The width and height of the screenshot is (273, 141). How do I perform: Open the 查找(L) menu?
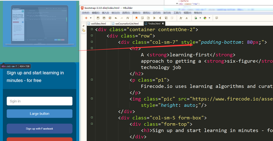(x=146, y=13)
